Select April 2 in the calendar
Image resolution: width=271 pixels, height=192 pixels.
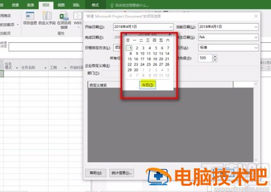[x=137, y=48]
